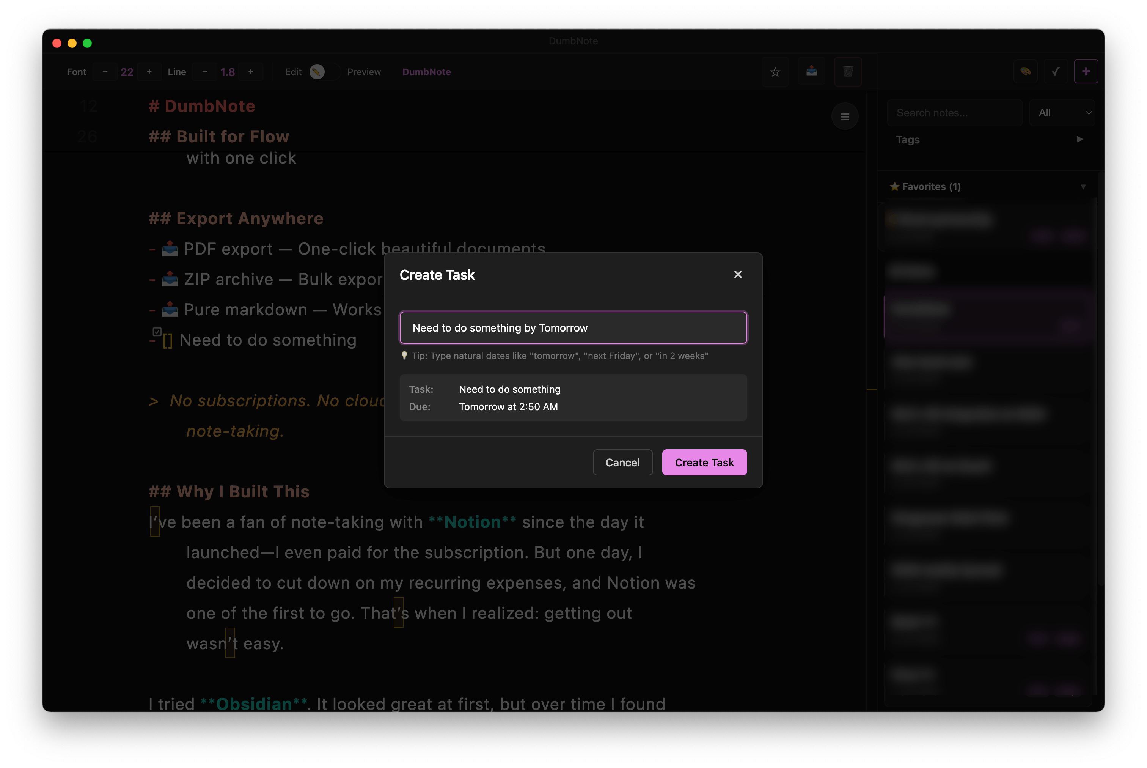Toggle the Edit/Preview switch
1147x768 pixels.
point(324,72)
